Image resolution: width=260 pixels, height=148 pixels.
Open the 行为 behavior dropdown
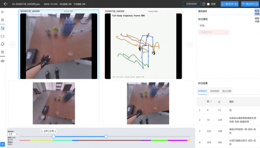coord(214,32)
